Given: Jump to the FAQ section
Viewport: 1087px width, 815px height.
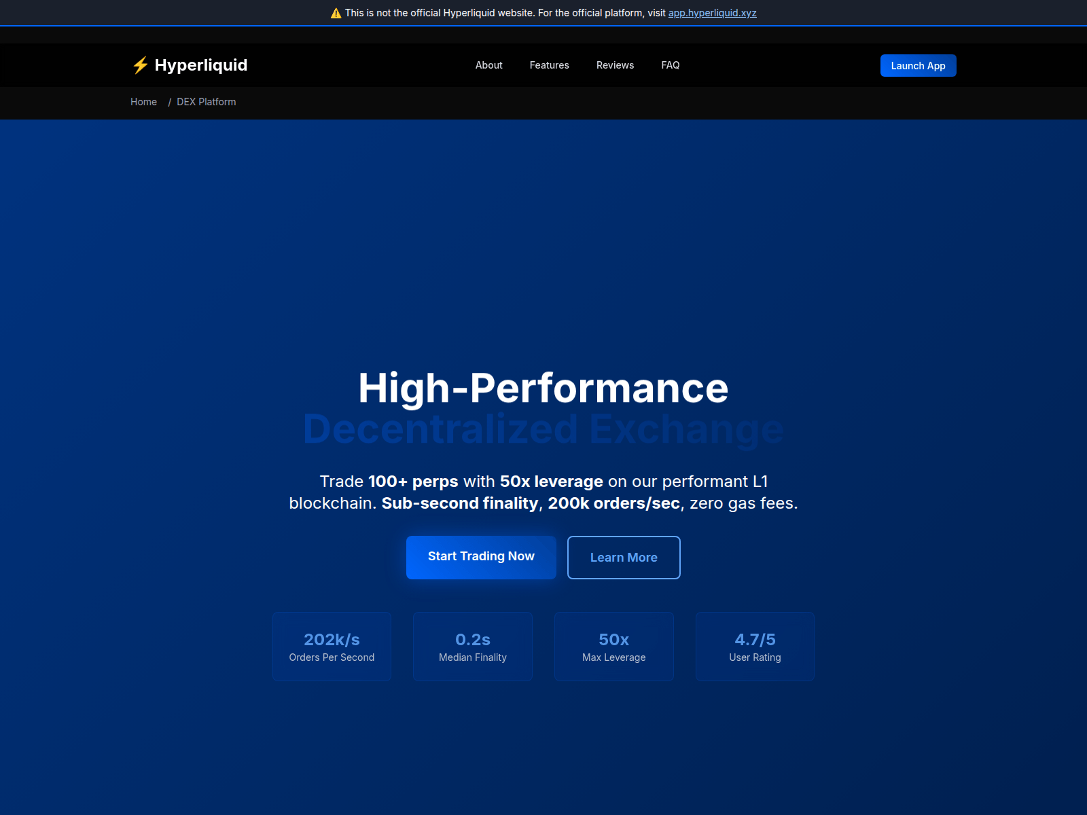Looking at the screenshot, I should point(671,65).
